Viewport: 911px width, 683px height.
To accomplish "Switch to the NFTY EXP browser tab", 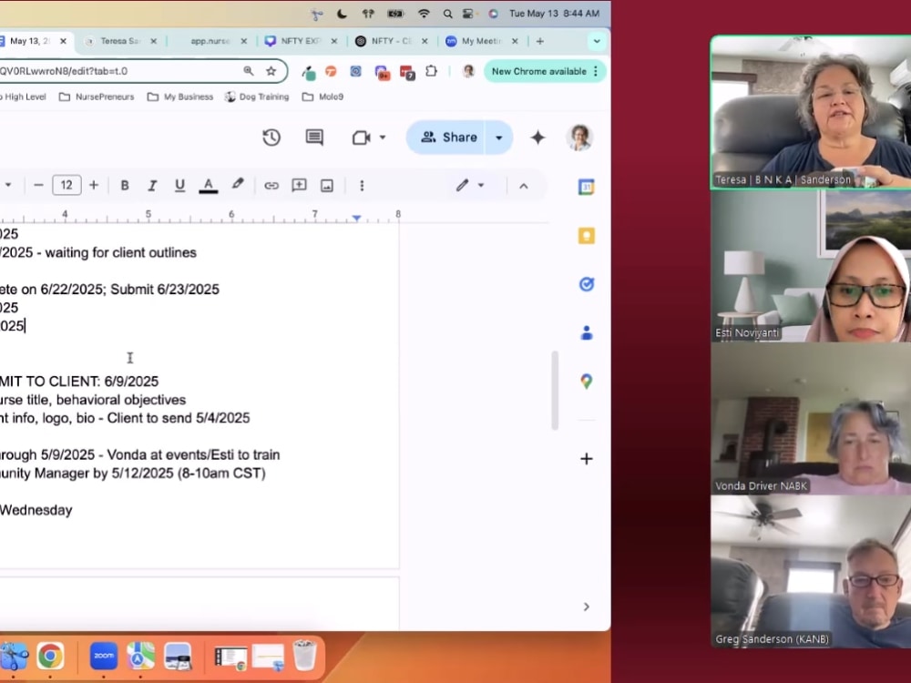I will (300, 41).
